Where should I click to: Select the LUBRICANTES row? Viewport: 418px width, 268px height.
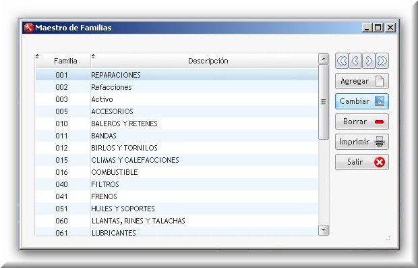pyautogui.click(x=177, y=232)
